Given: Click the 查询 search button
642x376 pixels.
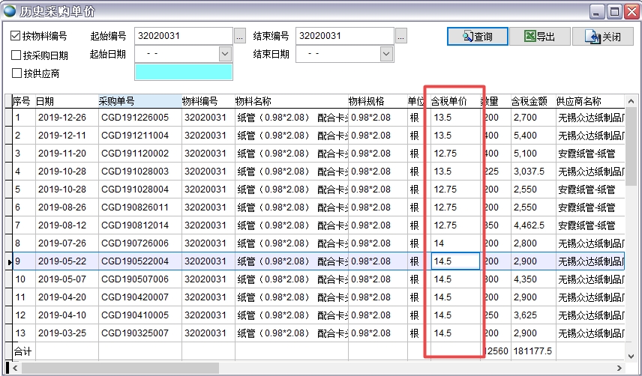Looking at the screenshot, I should tap(478, 36).
